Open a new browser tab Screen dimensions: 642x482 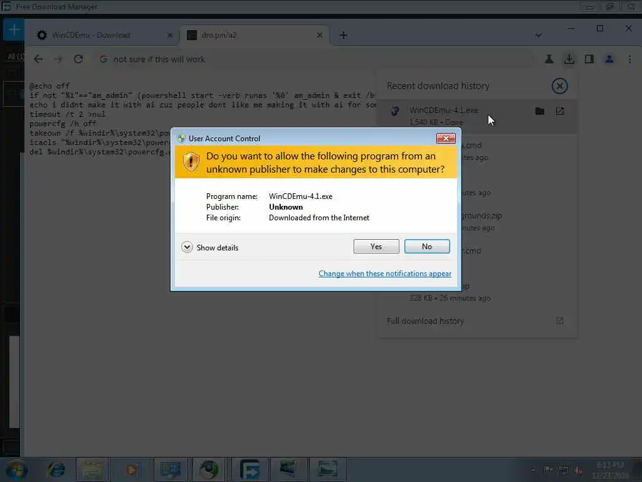click(x=343, y=35)
